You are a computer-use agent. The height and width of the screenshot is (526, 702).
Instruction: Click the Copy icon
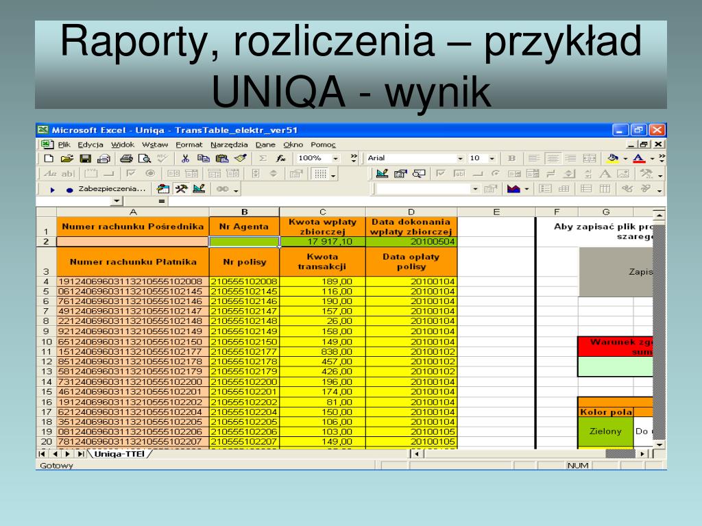click(x=204, y=158)
